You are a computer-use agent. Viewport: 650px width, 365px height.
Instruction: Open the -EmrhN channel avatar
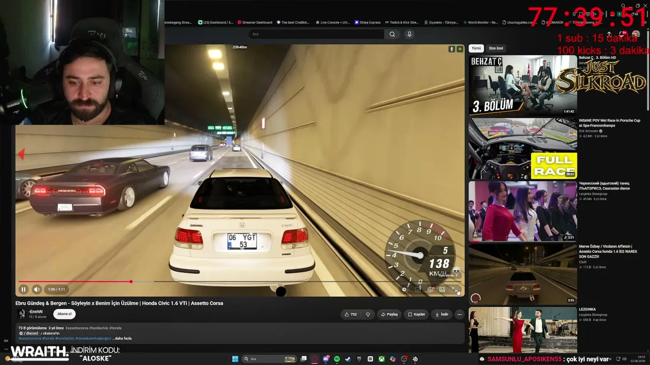[x=21, y=314]
